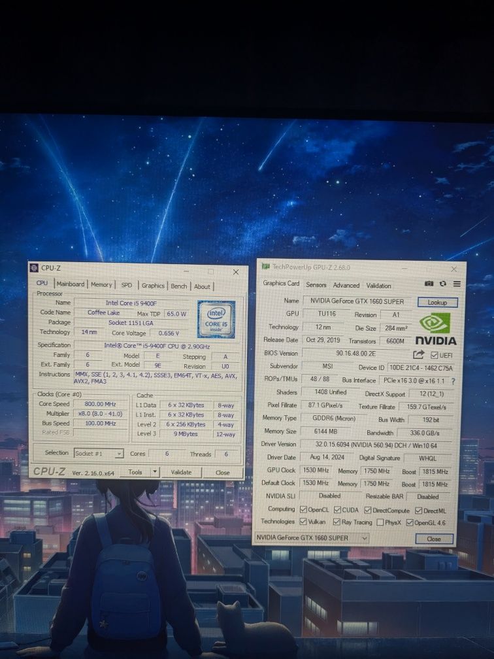
Task: Switch to the Graphics Card tab in GPU-Z
Action: tap(281, 283)
